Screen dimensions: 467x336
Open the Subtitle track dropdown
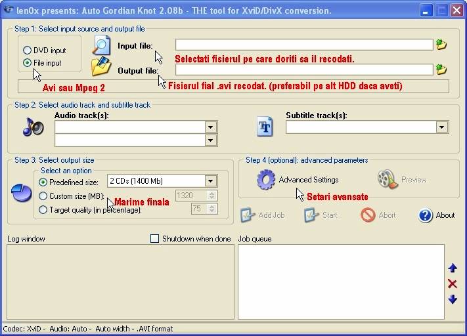[x=442, y=127]
